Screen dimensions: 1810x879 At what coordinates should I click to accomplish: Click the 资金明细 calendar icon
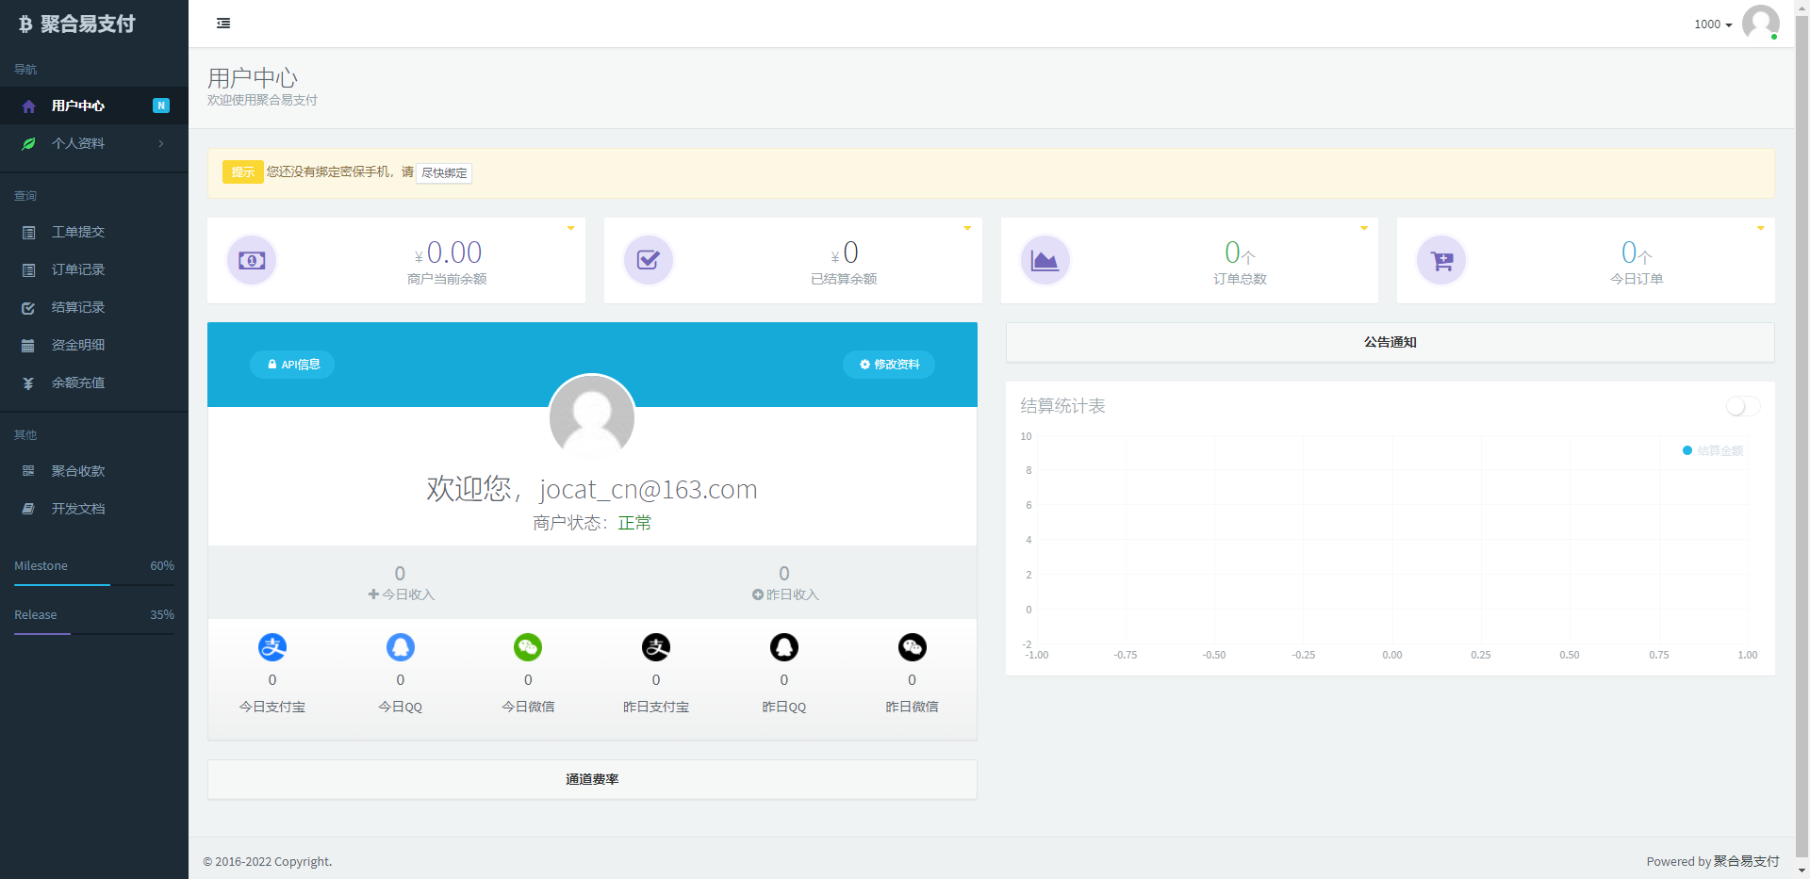pyautogui.click(x=28, y=346)
